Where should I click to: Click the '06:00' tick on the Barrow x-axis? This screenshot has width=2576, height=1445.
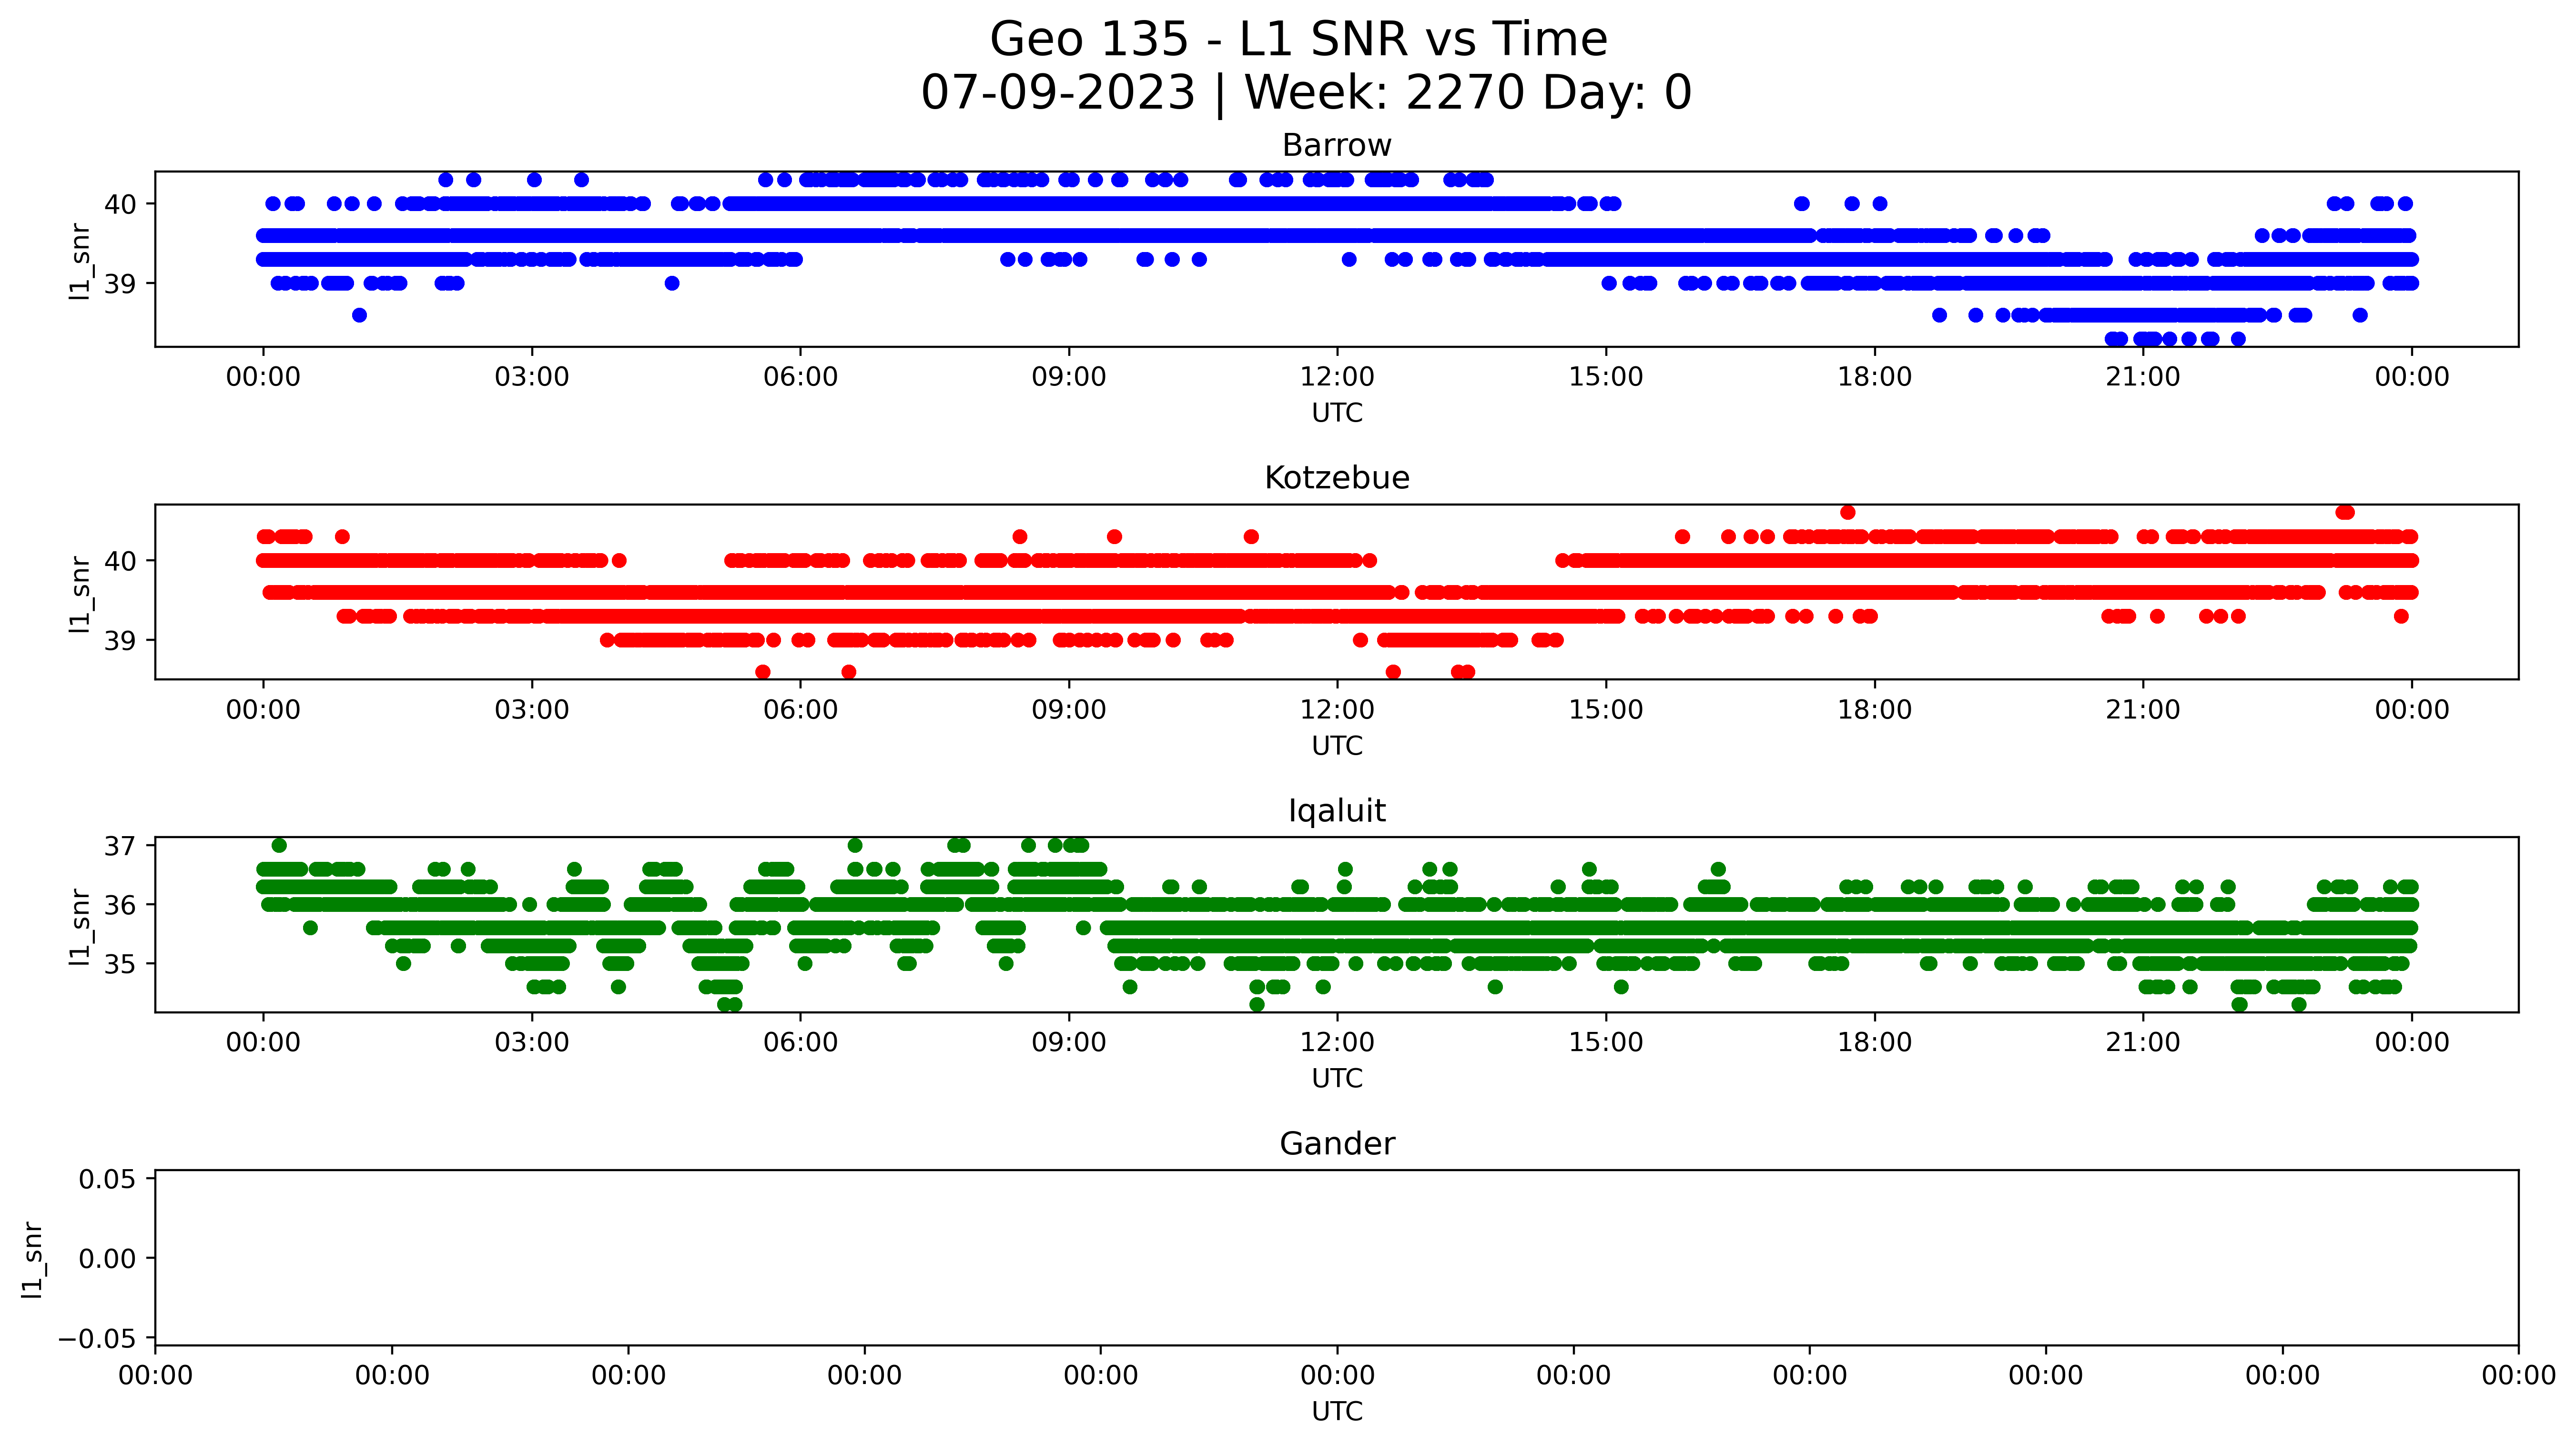click(x=800, y=378)
